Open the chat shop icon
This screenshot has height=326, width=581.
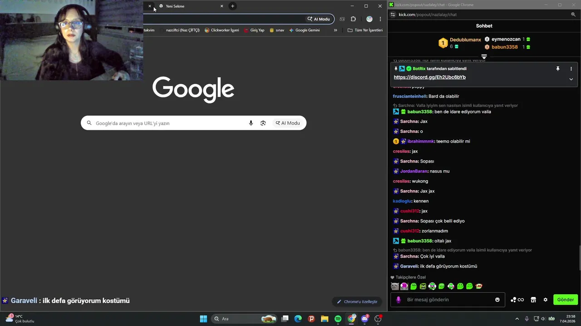pyautogui.click(x=533, y=300)
